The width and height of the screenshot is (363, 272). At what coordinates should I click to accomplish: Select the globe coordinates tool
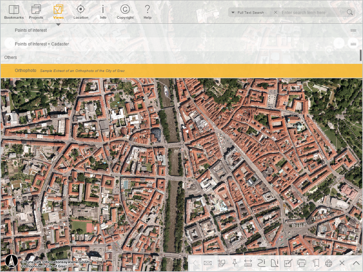click(x=328, y=263)
